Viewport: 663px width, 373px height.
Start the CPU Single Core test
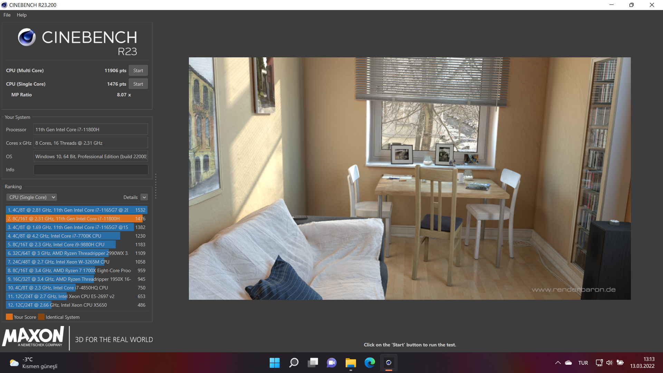point(138,84)
